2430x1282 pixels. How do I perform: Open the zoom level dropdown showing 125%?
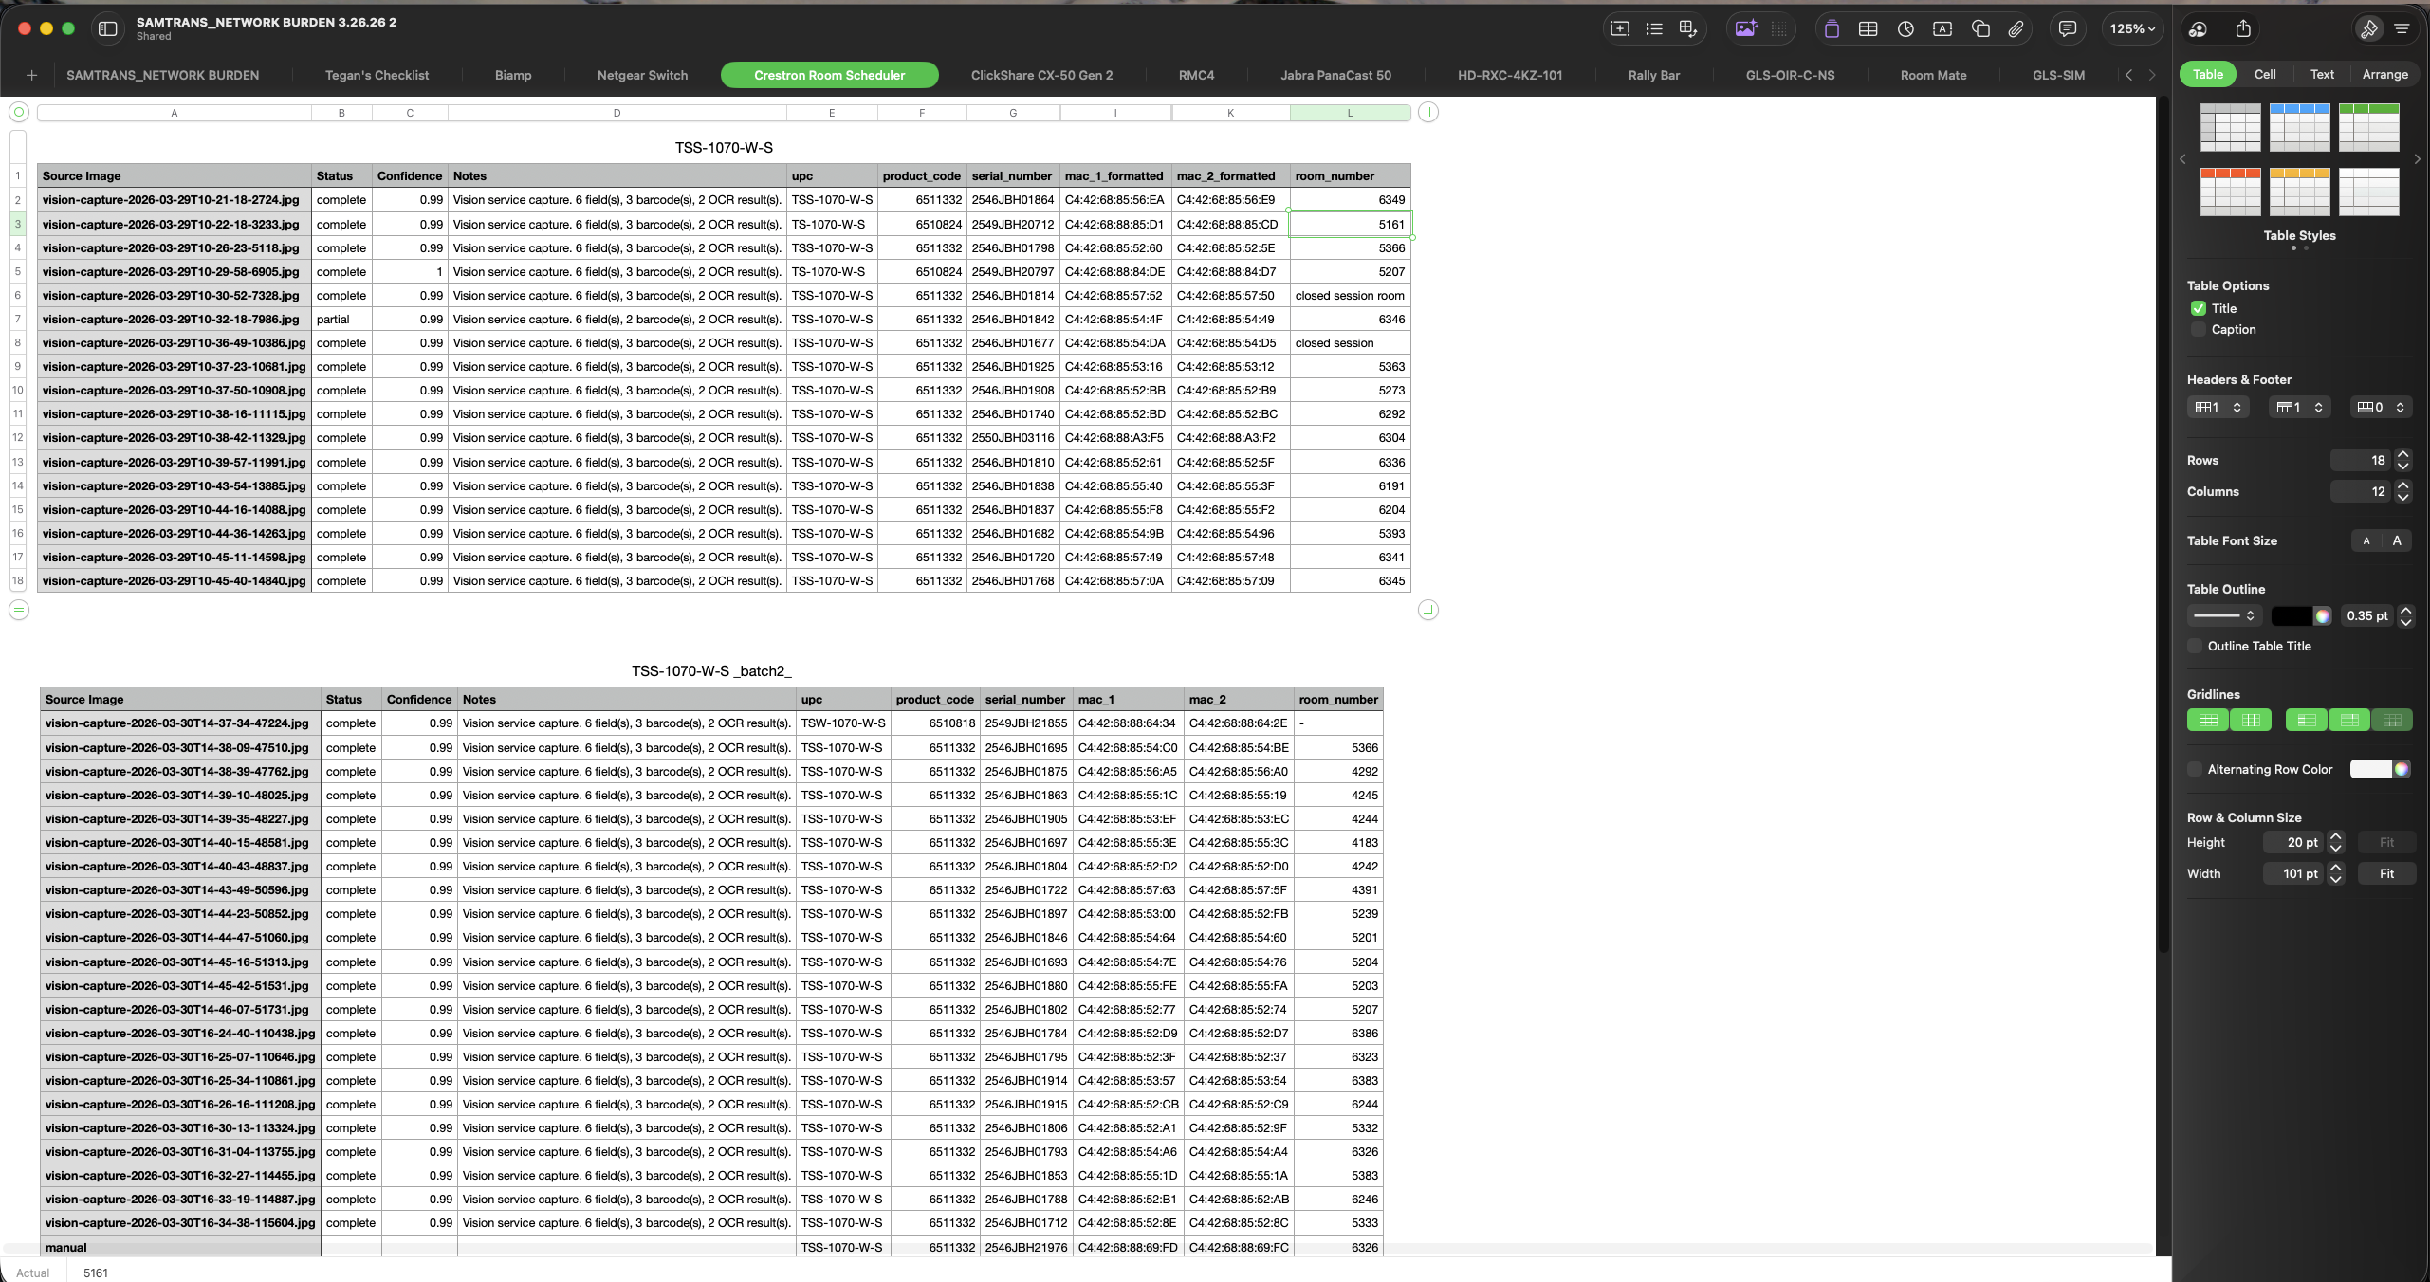point(2131,28)
